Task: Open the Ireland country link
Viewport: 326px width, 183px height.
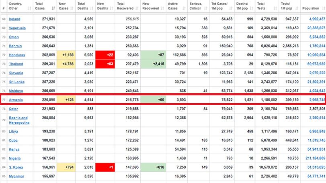Action: tap(14, 19)
